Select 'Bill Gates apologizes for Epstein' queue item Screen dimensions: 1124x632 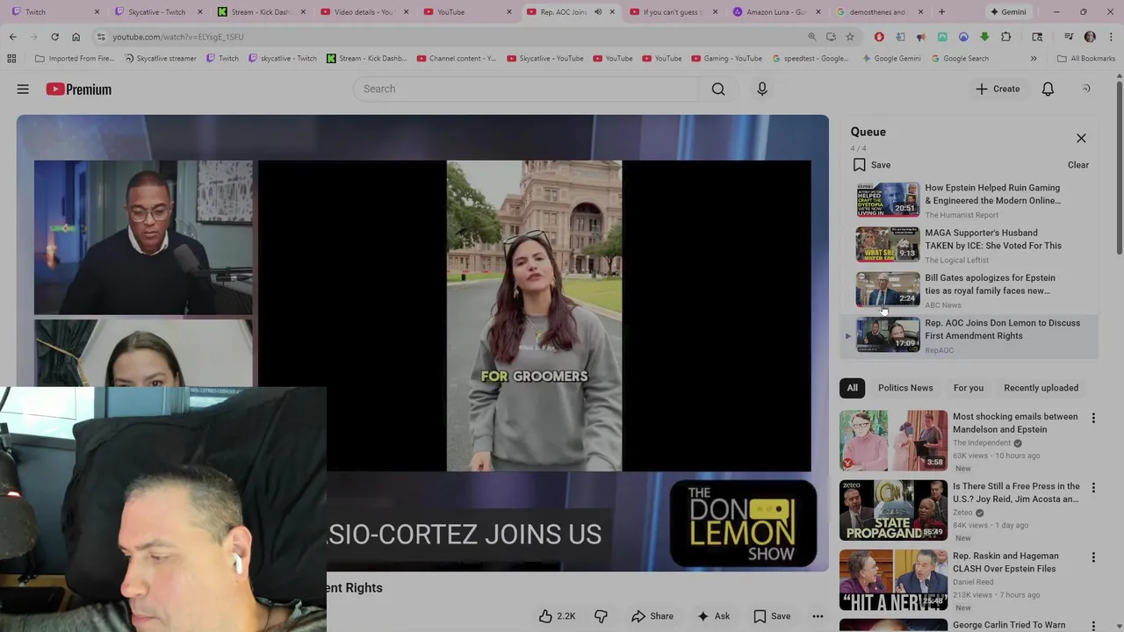pyautogui.click(x=969, y=291)
